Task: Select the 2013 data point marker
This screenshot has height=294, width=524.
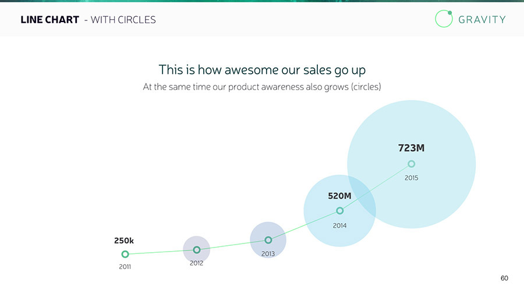Action: pyautogui.click(x=268, y=240)
